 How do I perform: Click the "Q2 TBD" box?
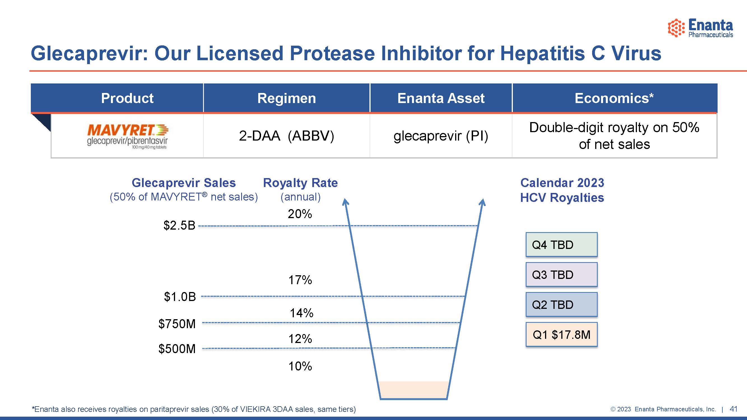[x=562, y=305]
